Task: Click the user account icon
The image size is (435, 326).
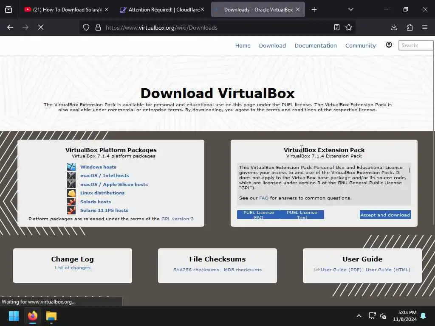Action: pos(389,45)
